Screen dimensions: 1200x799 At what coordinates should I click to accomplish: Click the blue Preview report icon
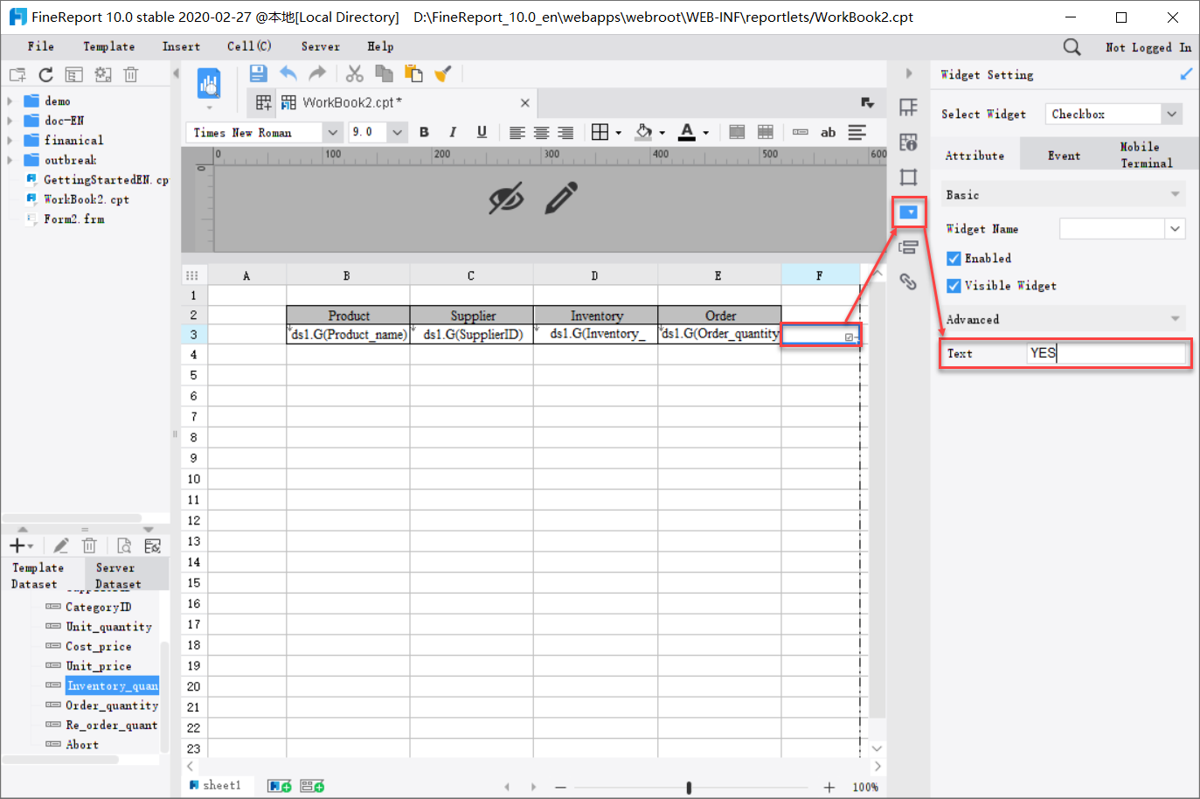point(209,84)
